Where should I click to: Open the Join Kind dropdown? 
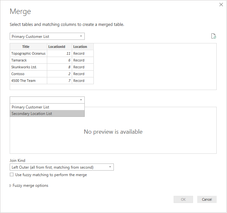pyautogui.click(x=62, y=167)
